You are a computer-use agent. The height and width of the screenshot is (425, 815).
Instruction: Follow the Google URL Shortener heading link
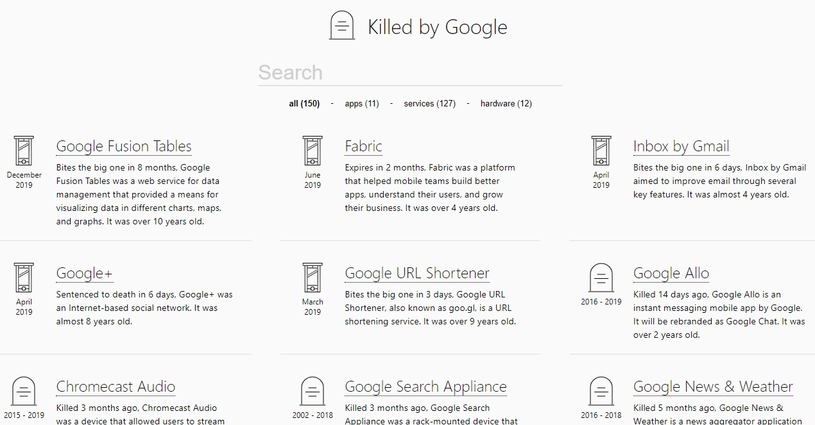pyautogui.click(x=417, y=273)
